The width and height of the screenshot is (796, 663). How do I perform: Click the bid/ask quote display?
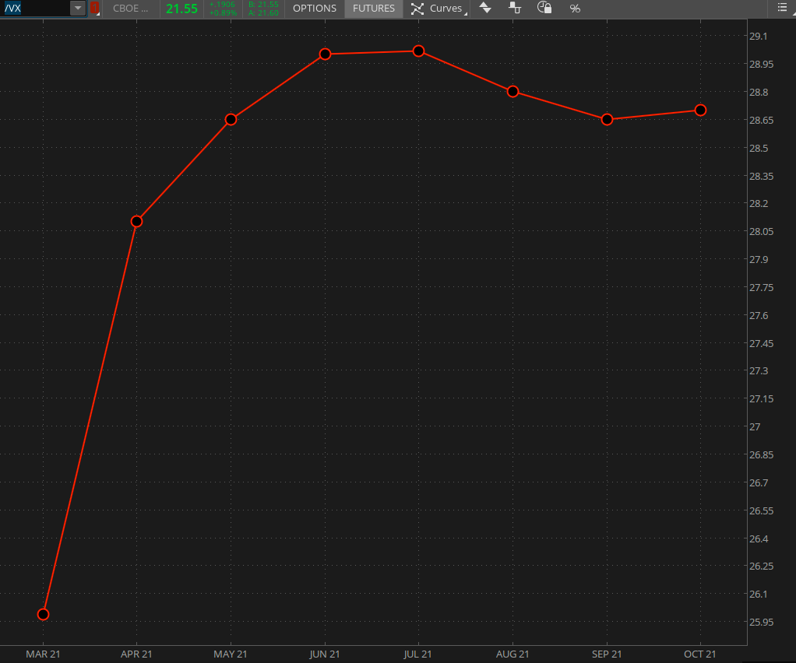coord(263,9)
